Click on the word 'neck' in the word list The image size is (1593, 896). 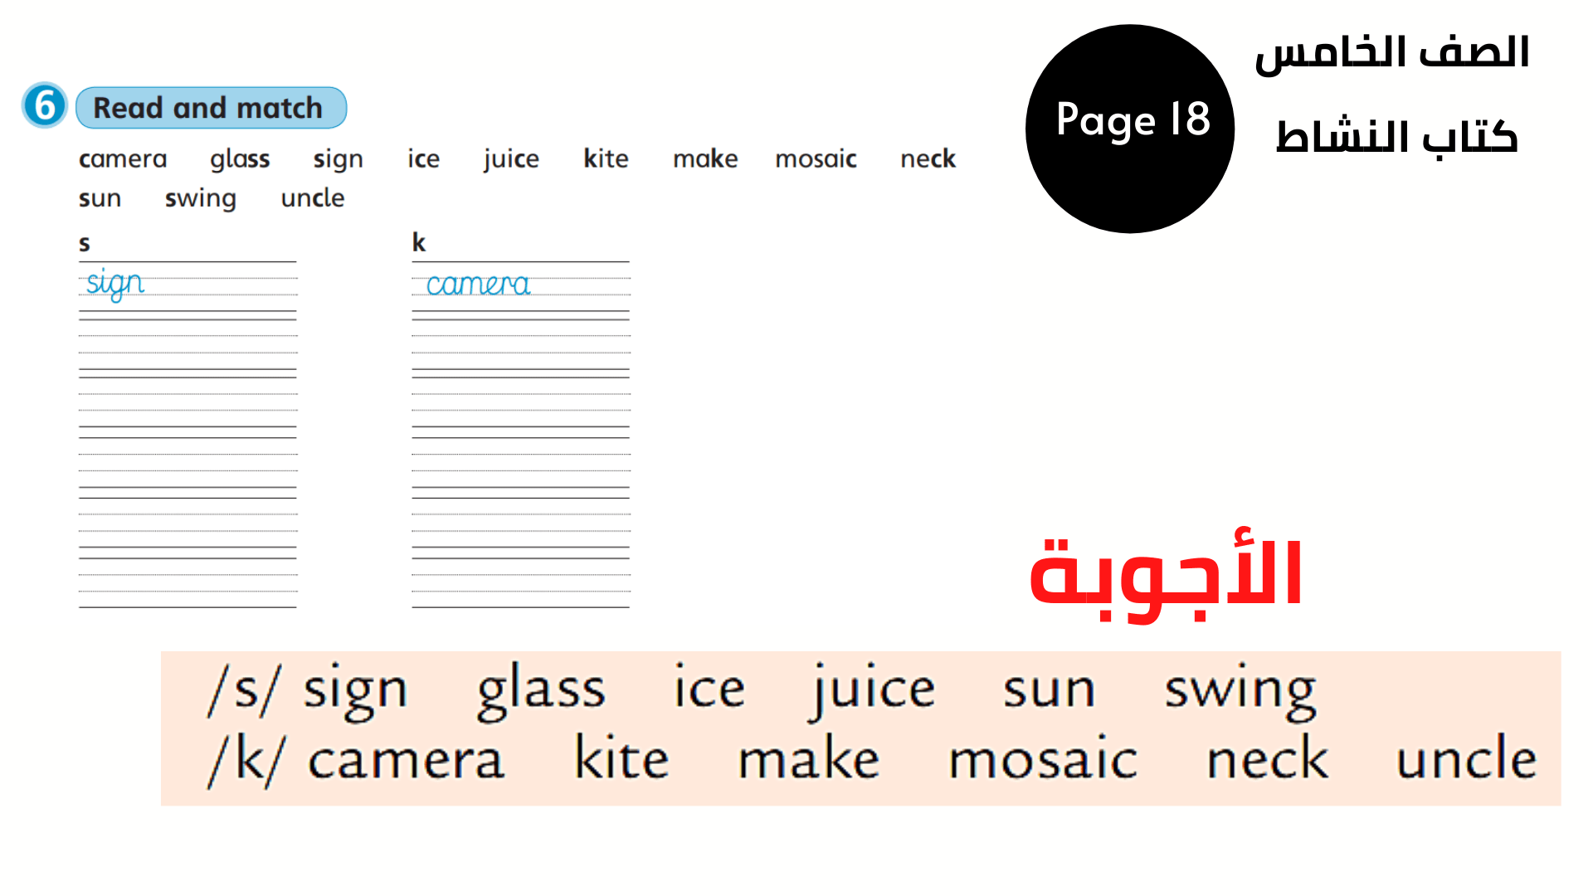coord(927,158)
